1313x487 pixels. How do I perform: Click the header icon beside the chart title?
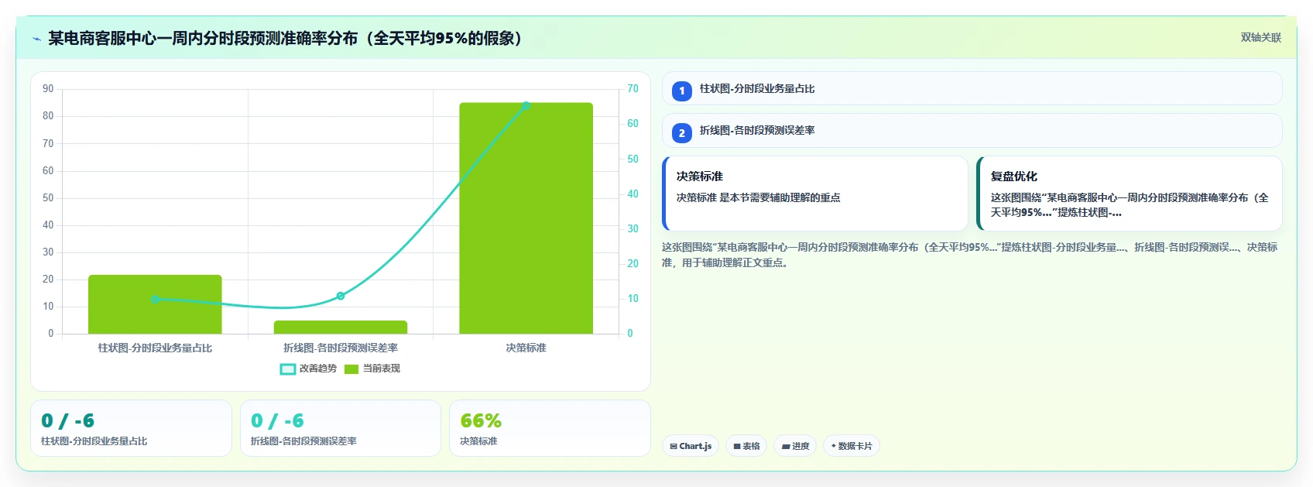[x=36, y=39]
